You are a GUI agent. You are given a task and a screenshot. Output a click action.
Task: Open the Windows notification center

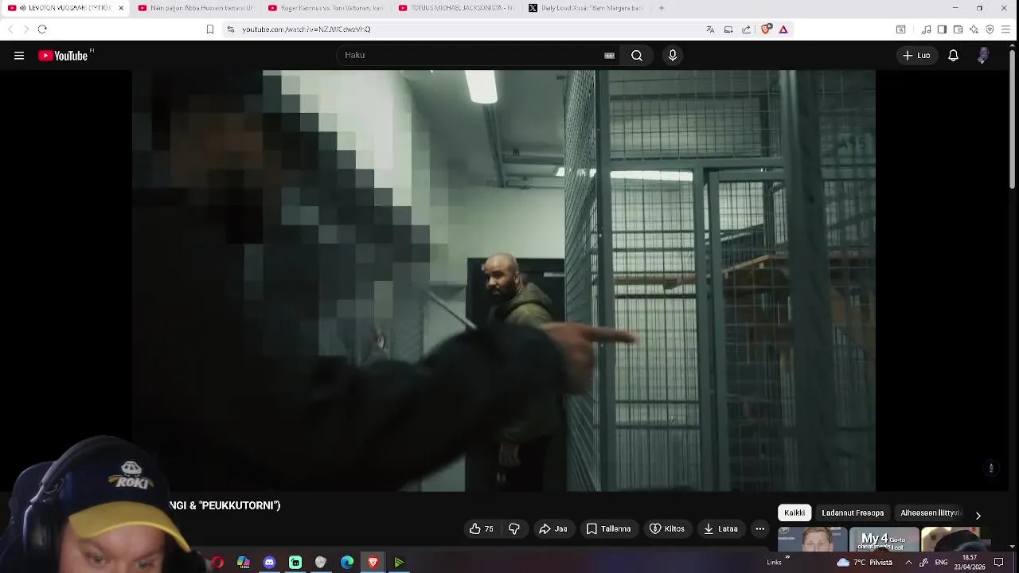coord(999,563)
